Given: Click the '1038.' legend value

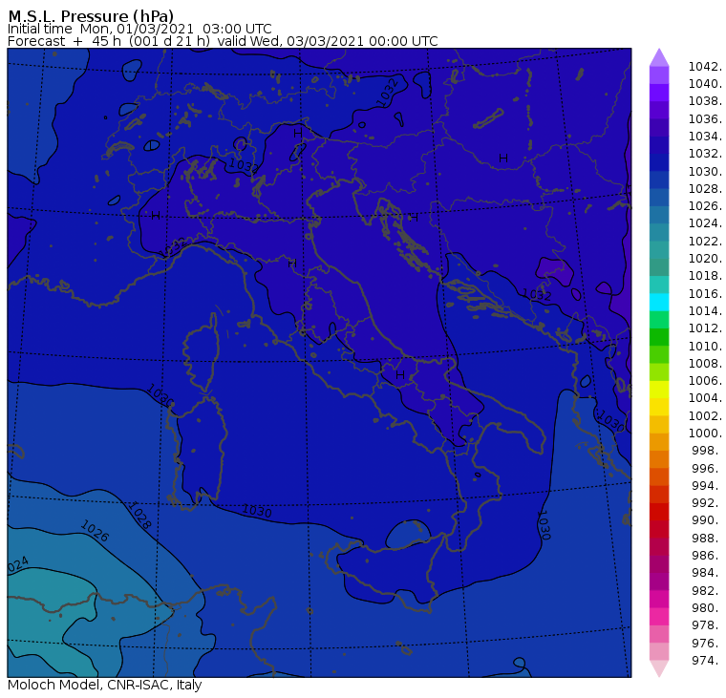Looking at the screenshot, I should point(705,101).
